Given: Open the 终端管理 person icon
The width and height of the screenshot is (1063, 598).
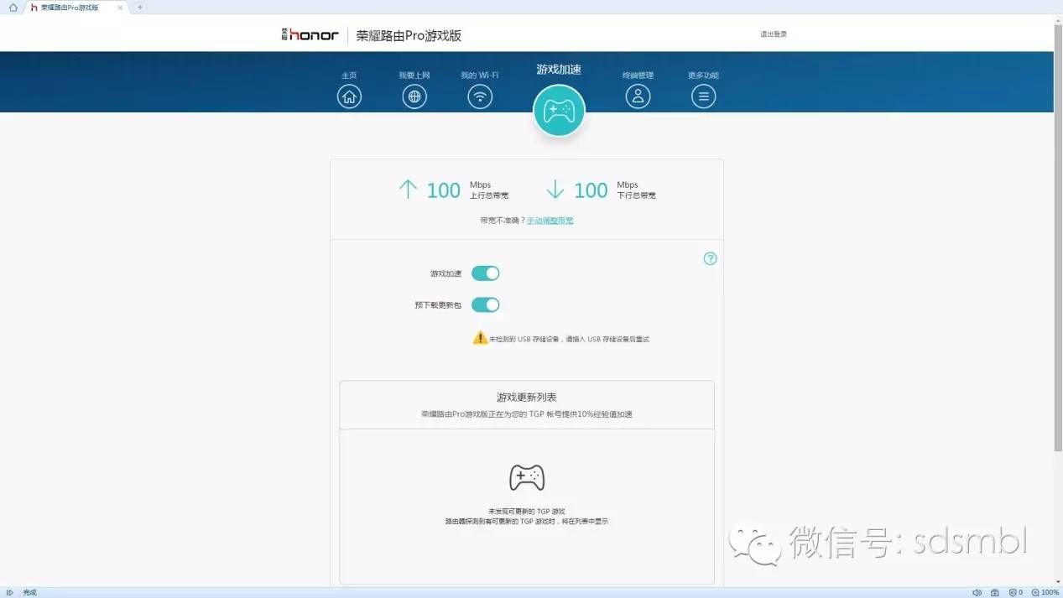Looking at the screenshot, I should pos(638,96).
